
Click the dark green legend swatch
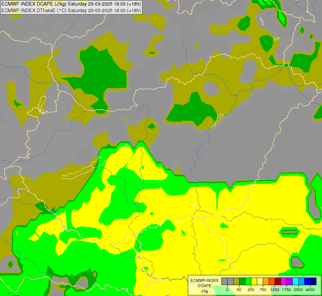(242, 282)
